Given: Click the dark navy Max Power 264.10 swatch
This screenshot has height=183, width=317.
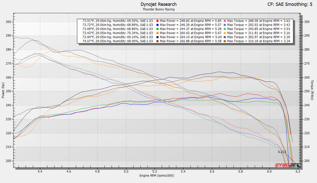Looking at the screenshot, I should 157,37.
